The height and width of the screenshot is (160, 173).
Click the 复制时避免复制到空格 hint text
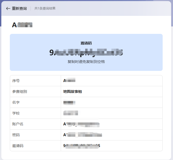(86, 62)
